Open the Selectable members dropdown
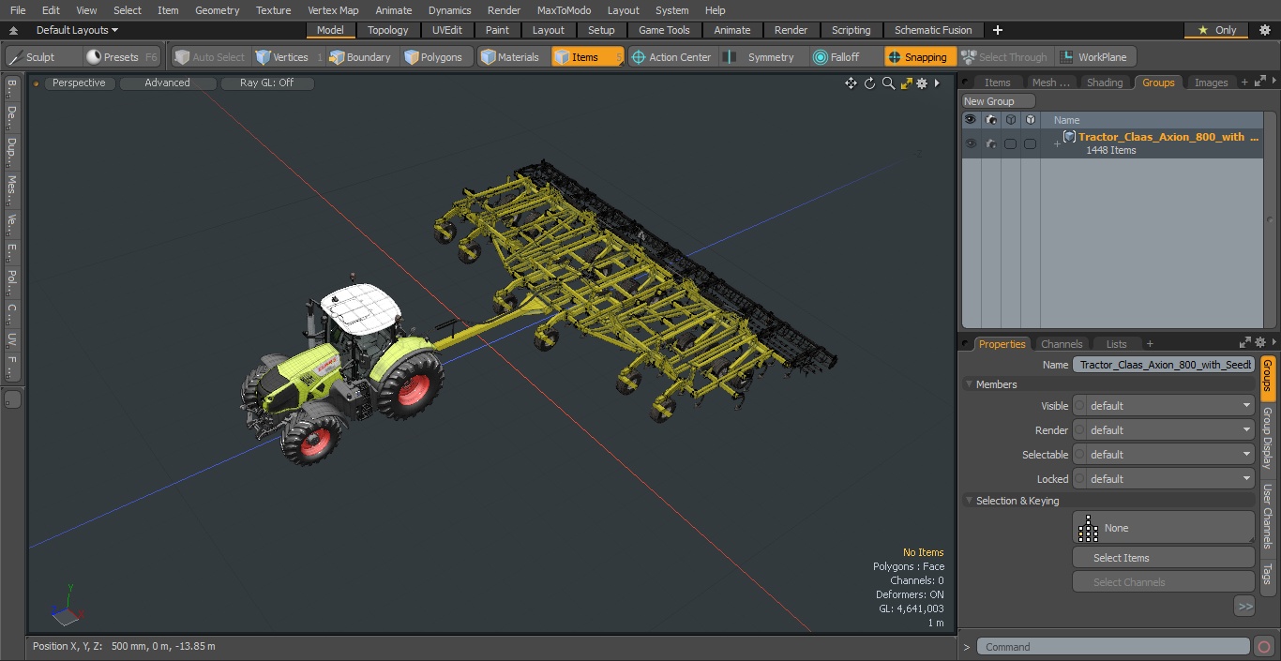This screenshot has width=1281, height=661. click(x=1163, y=455)
